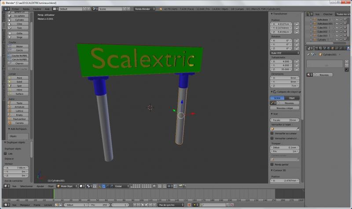Create a Bézier curve
Viewport: 352px width, 209px height.
point(19,46)
